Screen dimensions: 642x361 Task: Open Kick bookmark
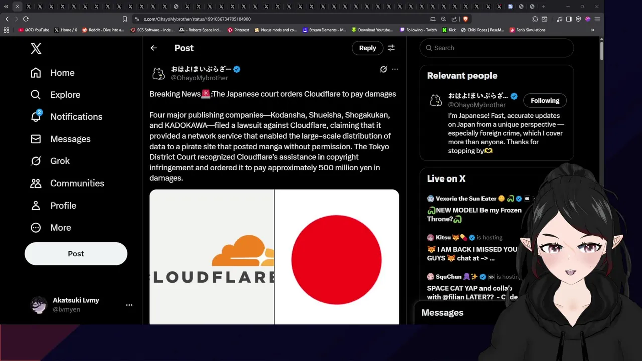tap(449, 30)
